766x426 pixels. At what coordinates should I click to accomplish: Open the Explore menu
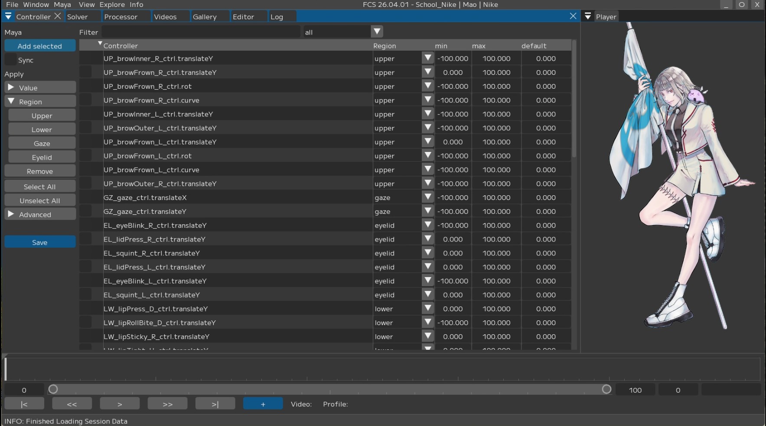tap(112, 4)
